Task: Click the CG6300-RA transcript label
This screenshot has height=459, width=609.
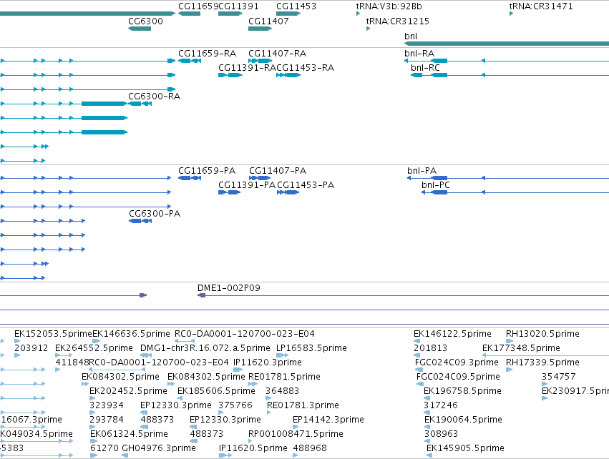Action: click(154, 97)
